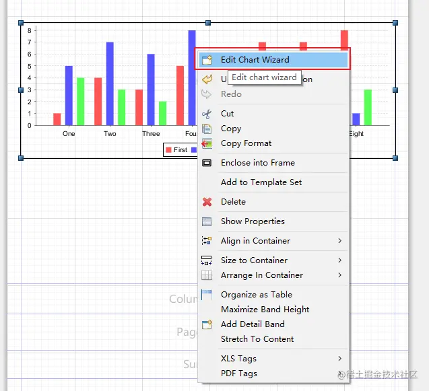Click the top-left chart resize handle
The height and width of the screenshot is (391, 429).
21,23
